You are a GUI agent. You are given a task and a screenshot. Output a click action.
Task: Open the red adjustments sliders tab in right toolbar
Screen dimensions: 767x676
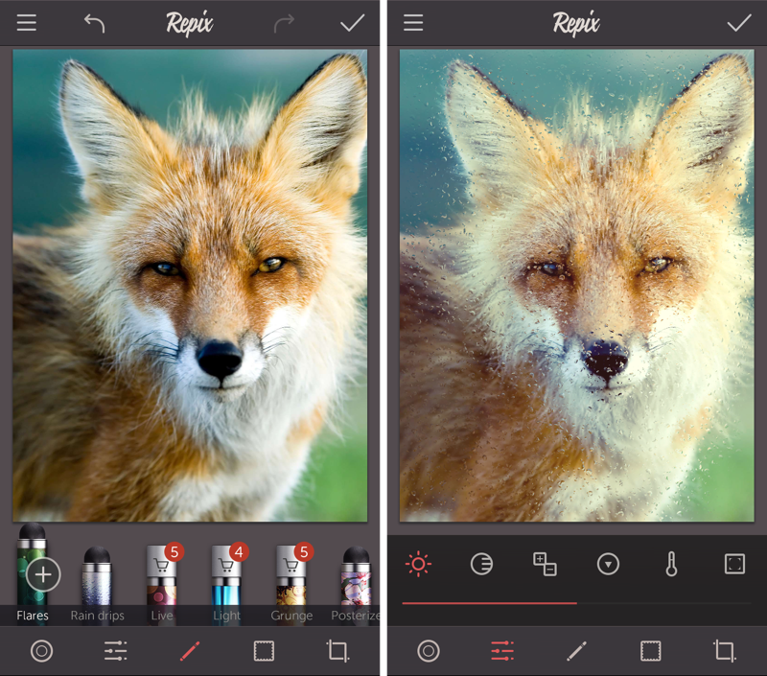(x=501, y=652)
